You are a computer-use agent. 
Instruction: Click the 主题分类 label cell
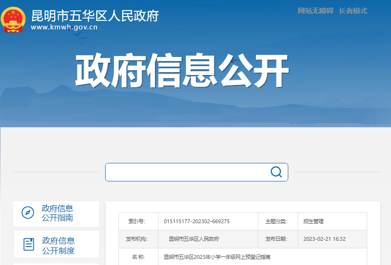[x=276, y=221]
